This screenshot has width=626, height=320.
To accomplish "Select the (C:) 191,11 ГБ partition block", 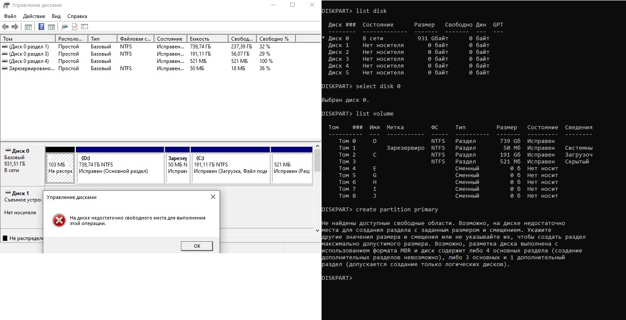I will (x=230, y=168).
